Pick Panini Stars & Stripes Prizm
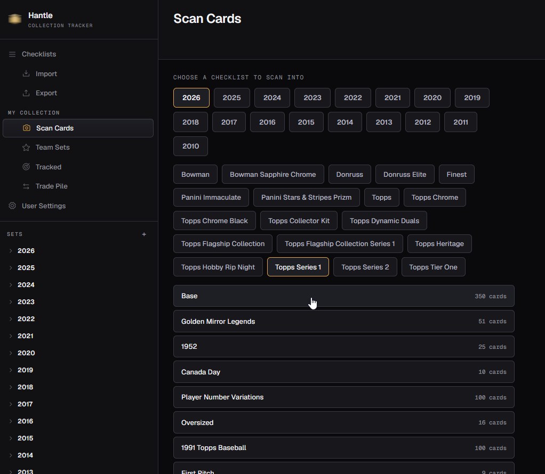 point(306,197)
